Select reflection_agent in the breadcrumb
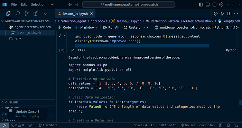The image size is (242, 128). click(x=73, y=21)
